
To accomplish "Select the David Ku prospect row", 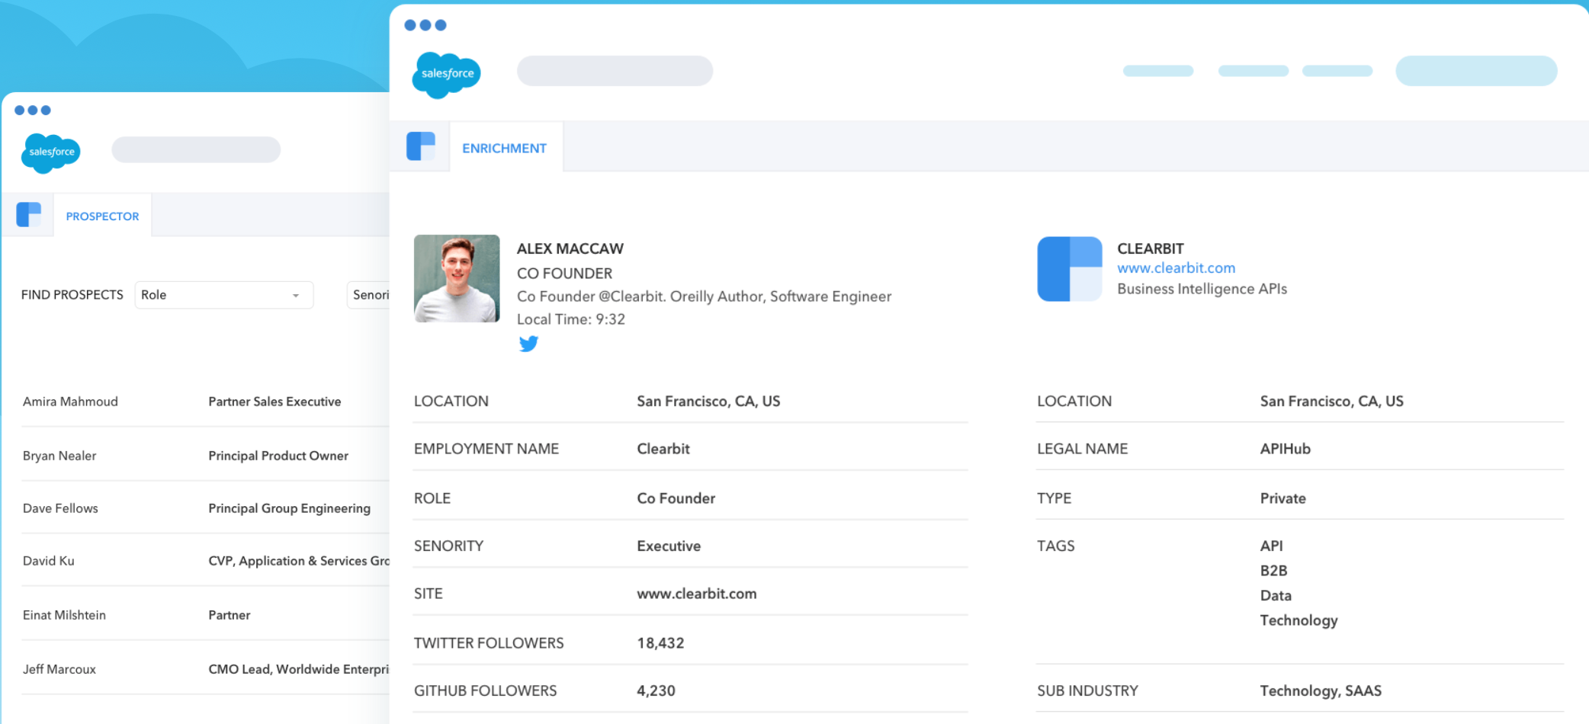I will [x=206, y=561].
